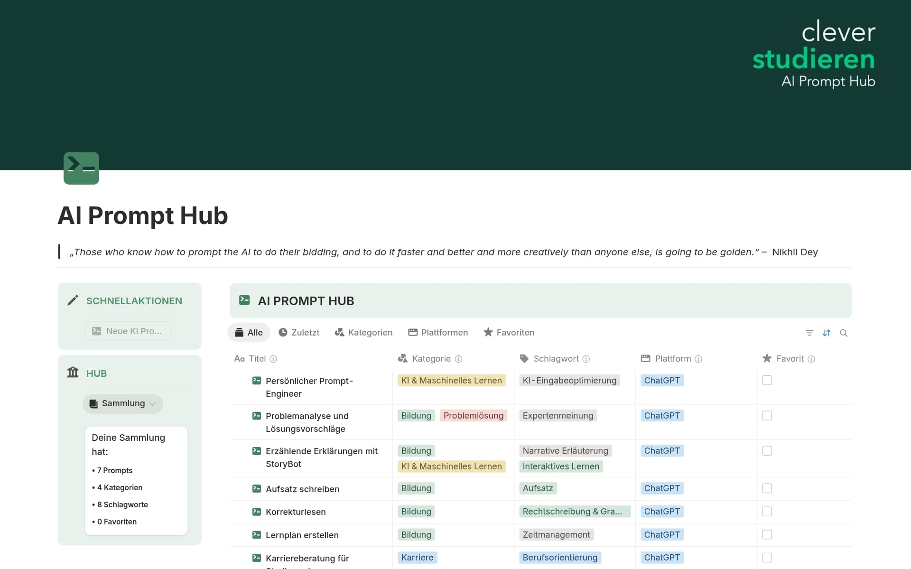This screenshot has width=911, height=569.
Task: Check favorite box for Aufsatz schreiben
Action: (x=767, y=488)
